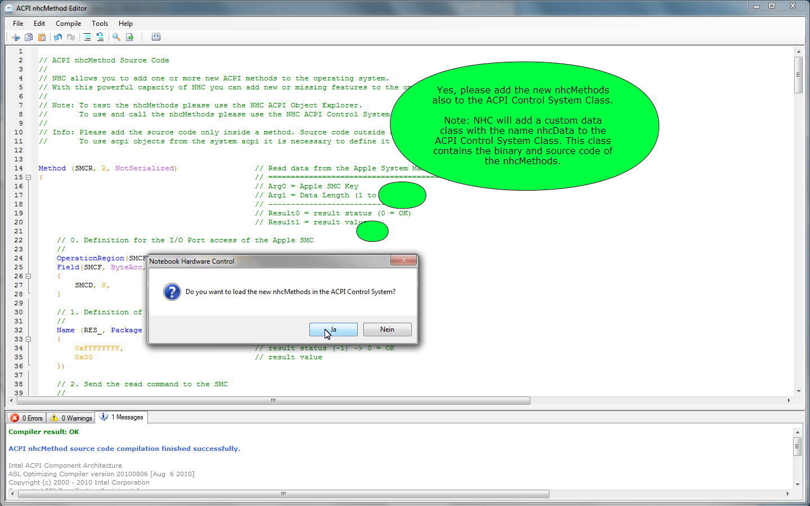The width and height of the screenshot is (810, 506).
Task: Close the Notebook Hardware Control dialog
Action: [403, 260]
